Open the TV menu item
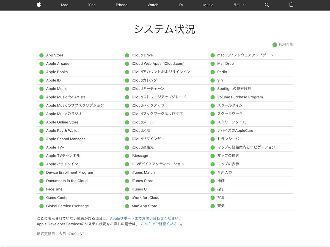This screenshot has width=330, height=247. [x=181, y=5]
